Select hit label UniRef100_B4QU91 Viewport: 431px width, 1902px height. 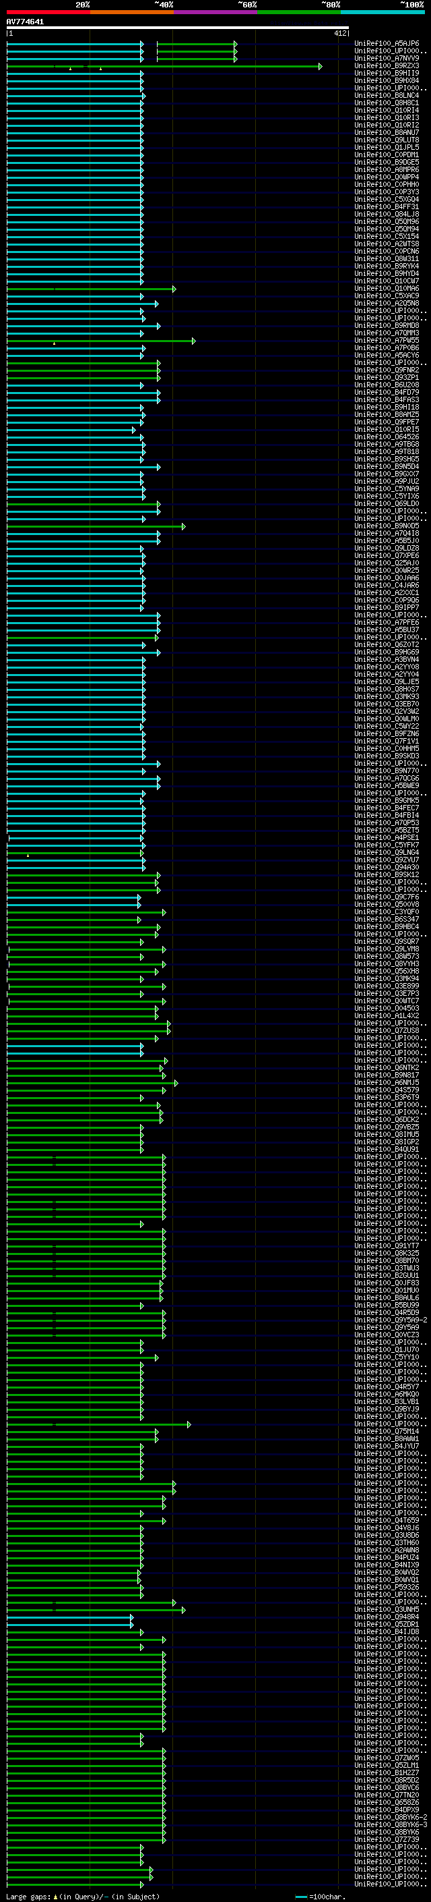click(x=387, y=1149)
